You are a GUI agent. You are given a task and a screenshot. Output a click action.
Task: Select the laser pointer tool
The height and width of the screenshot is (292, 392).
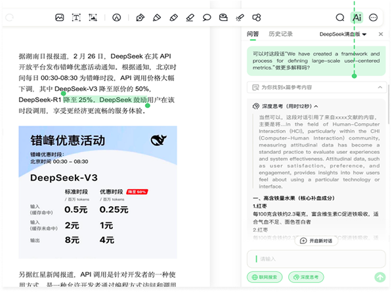(x=240, y=18)
